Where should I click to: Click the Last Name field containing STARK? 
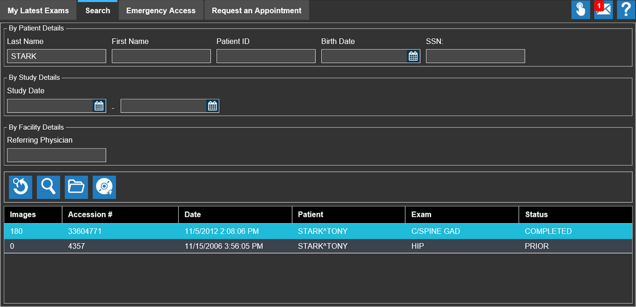coord(57,57)
